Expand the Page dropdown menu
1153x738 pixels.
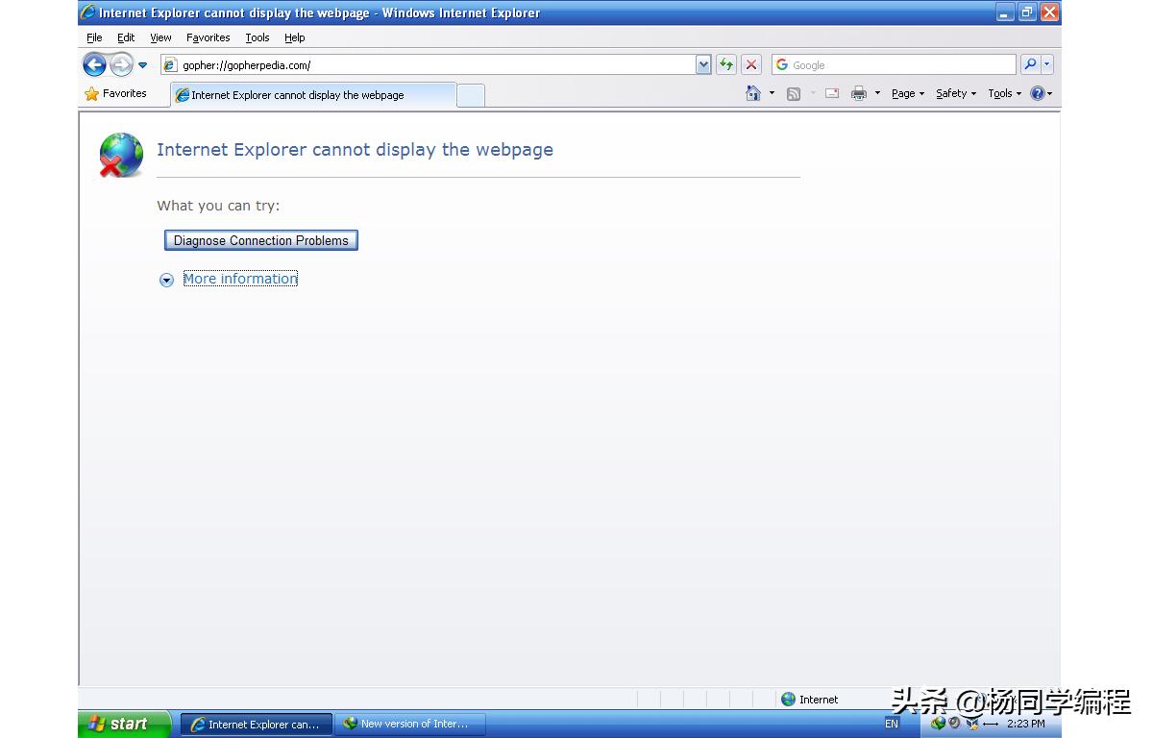pos(907,93)
